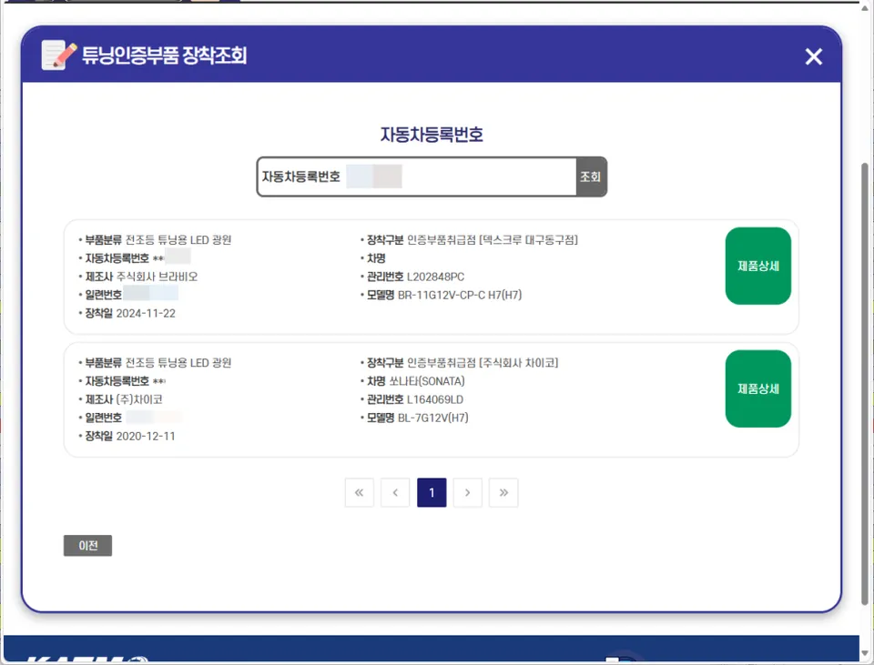The width and height of the screenshot is (874, 665).
Task: Select page 1 in pagination
Action: click(432, 492)
